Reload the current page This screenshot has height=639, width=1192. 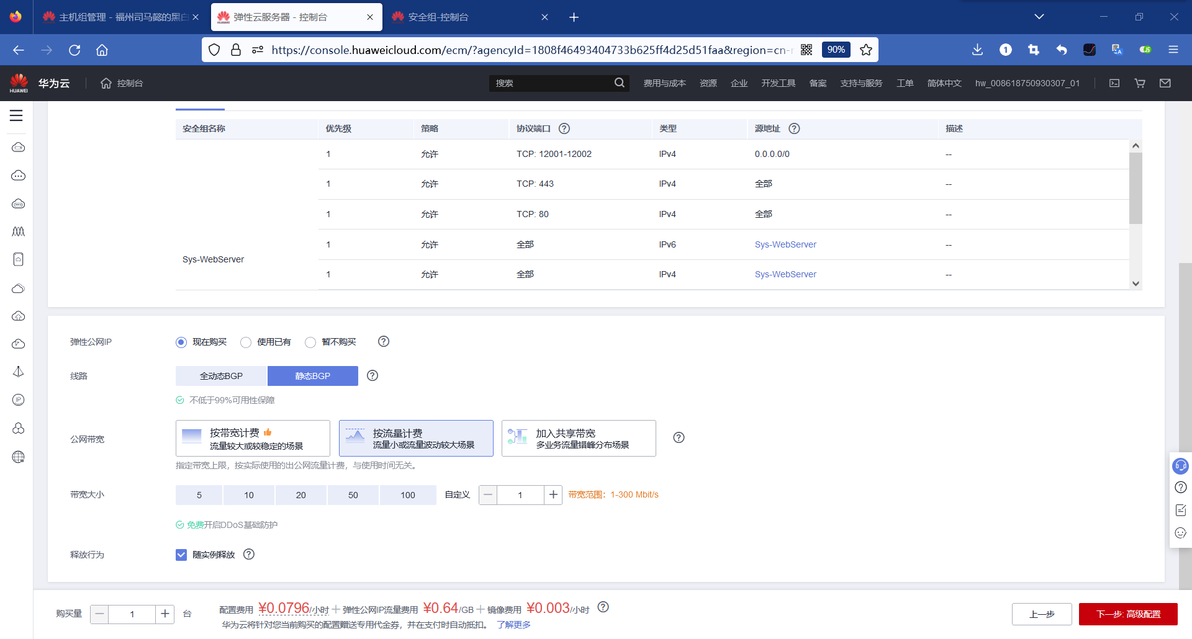[x=74, y=50]
